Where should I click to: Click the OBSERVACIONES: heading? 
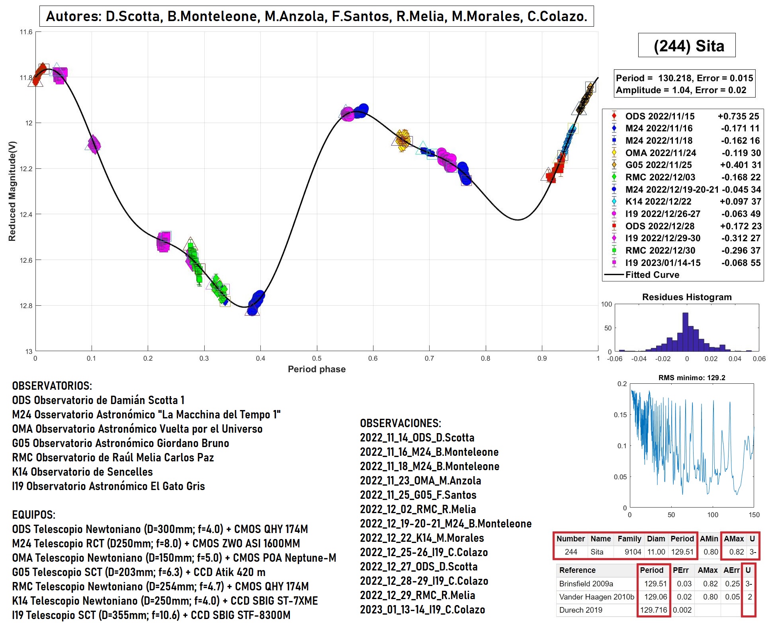pos(401,423)
